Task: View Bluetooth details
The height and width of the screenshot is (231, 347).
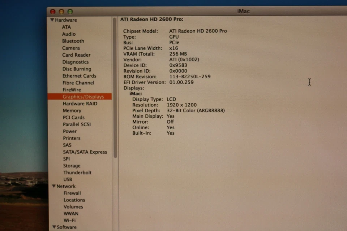Action: pyautogui.click(x=73, y=41)
